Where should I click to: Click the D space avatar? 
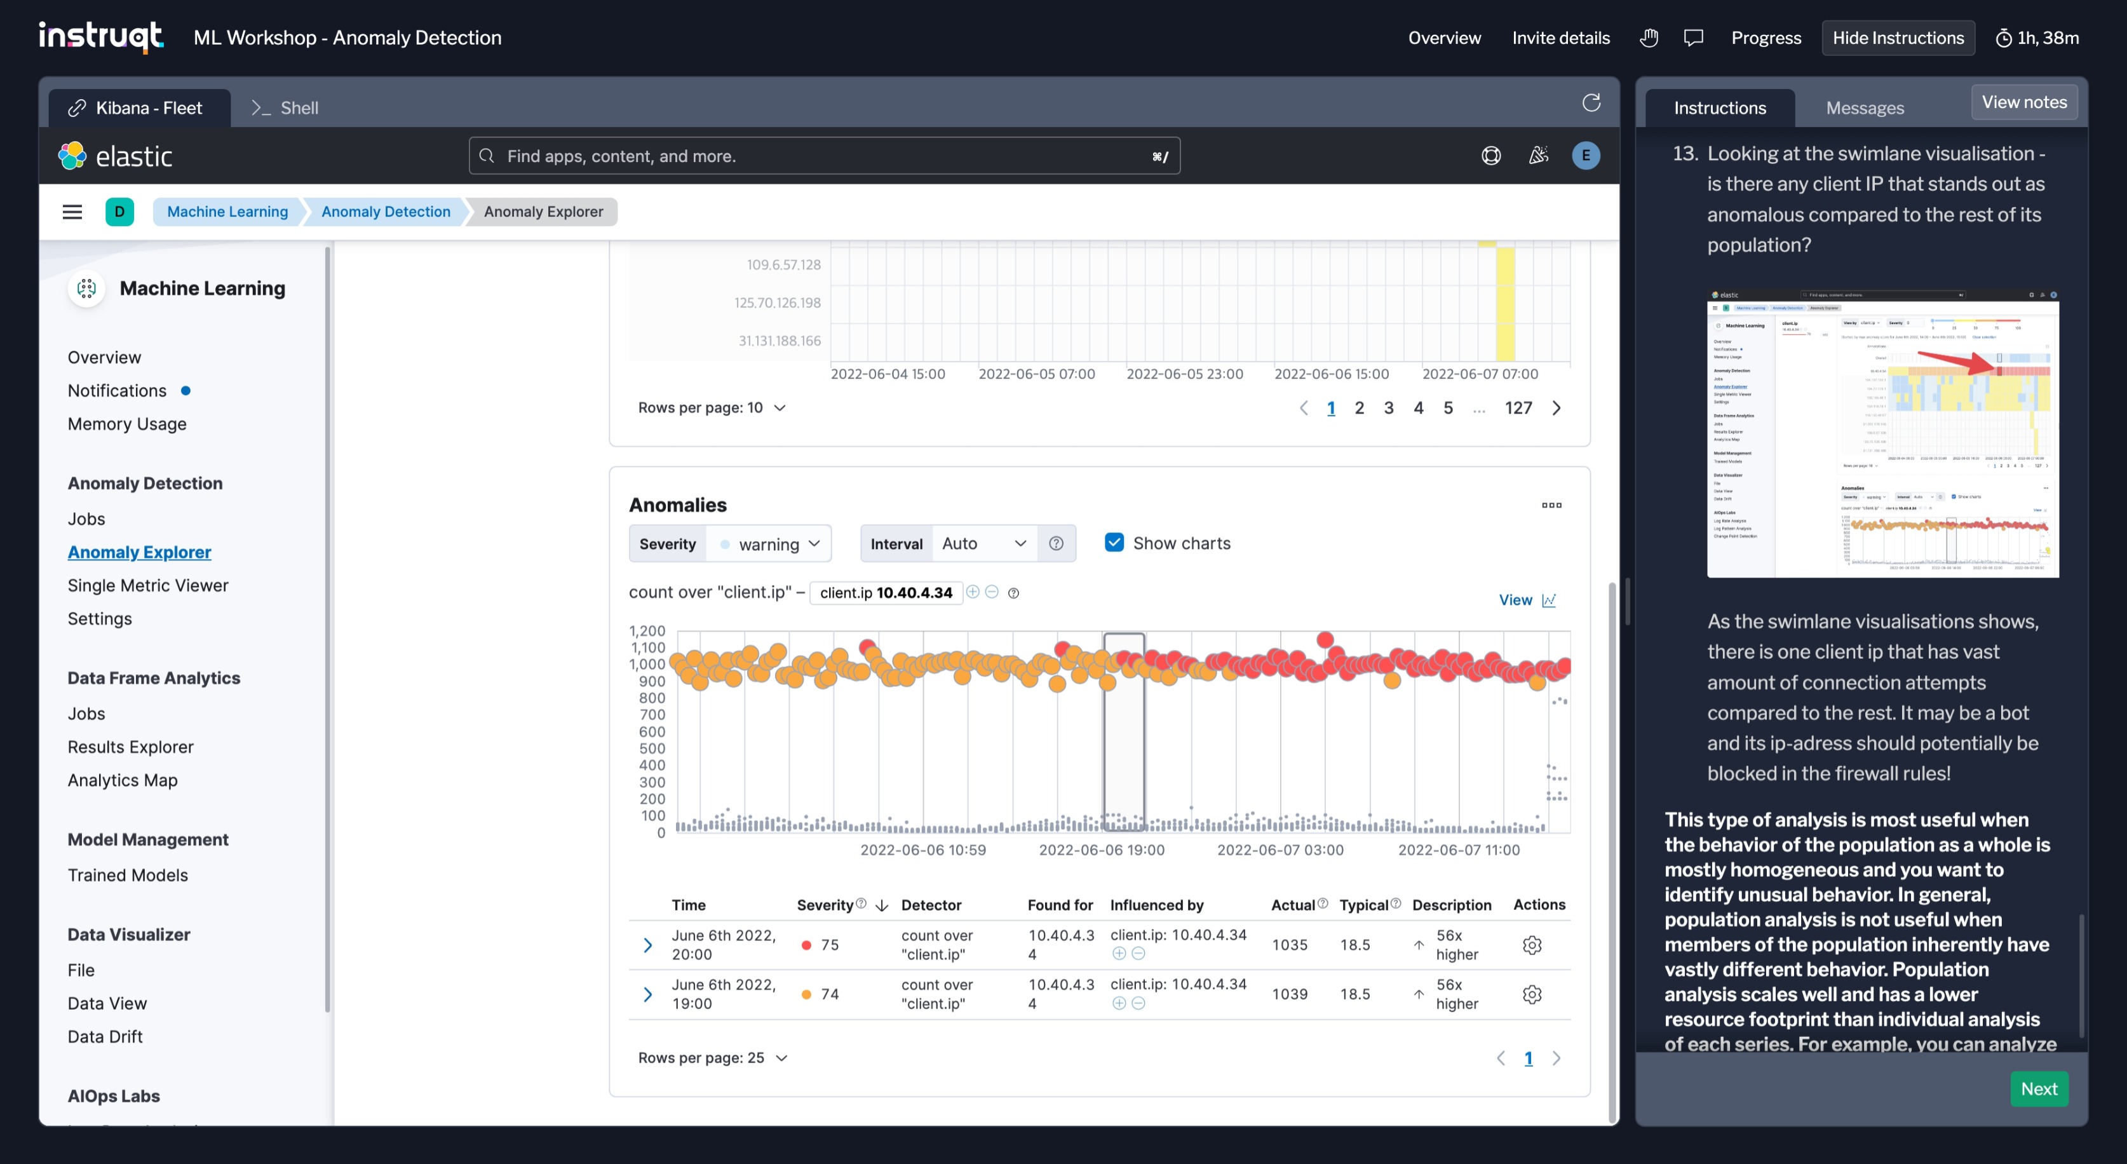(119, 212)
